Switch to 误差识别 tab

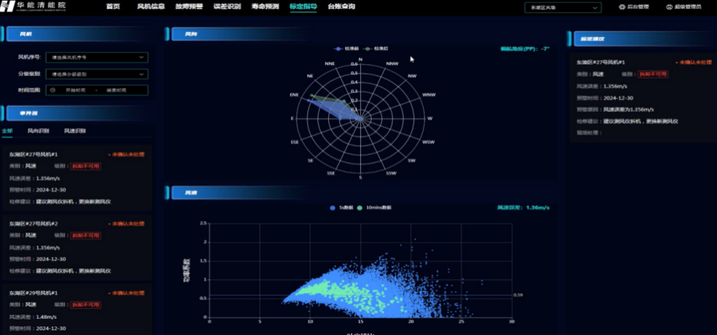[227, 7]
